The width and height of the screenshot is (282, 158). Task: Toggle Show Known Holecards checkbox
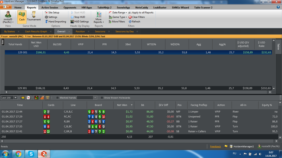tap(102, 98)
